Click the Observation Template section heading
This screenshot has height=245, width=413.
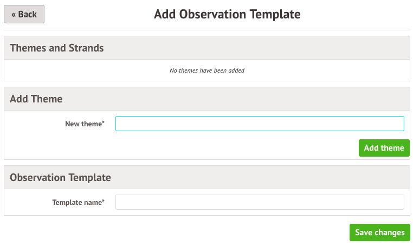coord(60,177)
